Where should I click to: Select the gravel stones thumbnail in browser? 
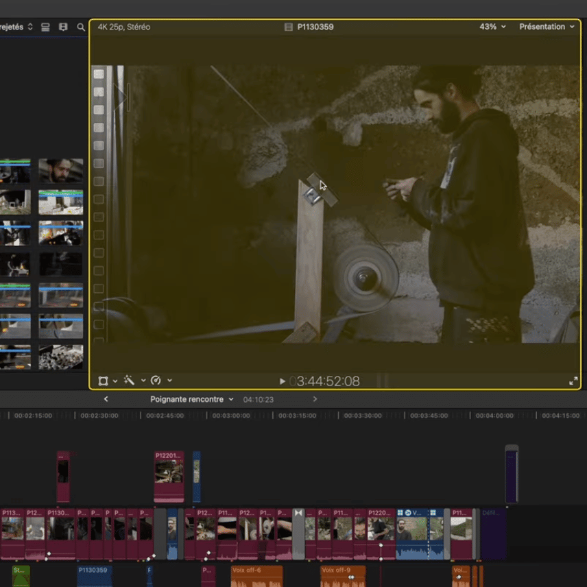point(60,357)
